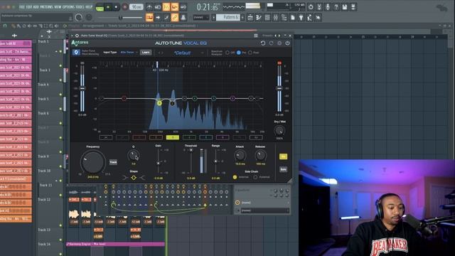455x256 pixels.
Task: Open the plugin picker plug icon
Action: pyautogui.click(x=301, y=18)
